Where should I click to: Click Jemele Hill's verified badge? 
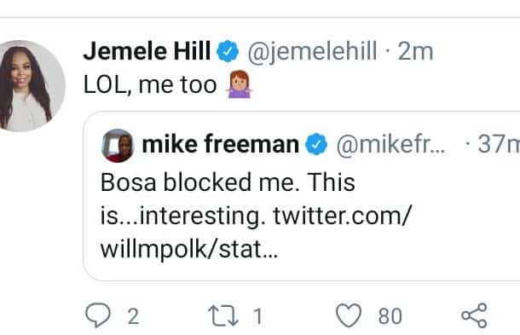[228, 51]
